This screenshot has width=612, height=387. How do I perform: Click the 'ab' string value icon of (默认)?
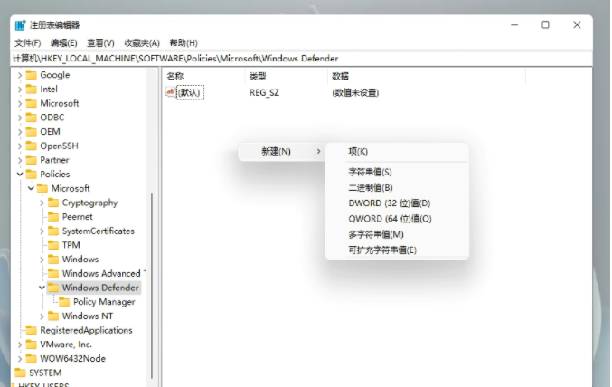(171, 91)
